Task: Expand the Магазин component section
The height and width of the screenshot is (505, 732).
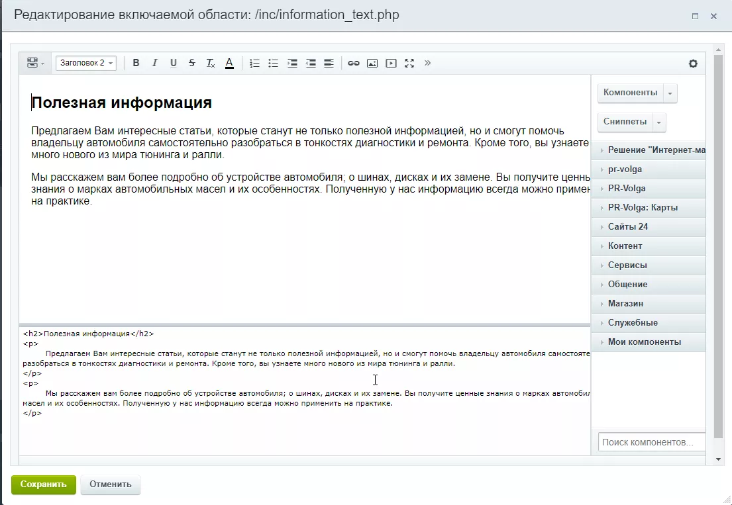Action: point(649,304)
